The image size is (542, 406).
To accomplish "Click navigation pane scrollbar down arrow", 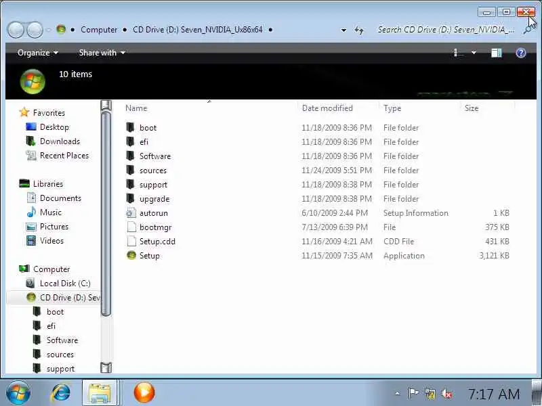I will (x=106, y=367).
